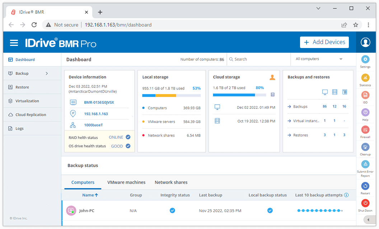
Task: Open the Firewall icon
Action: click(x=365, y=130)
